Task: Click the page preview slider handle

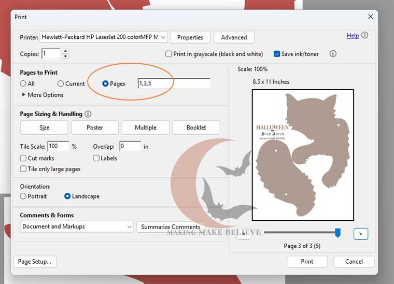Action: click(337, 233)
